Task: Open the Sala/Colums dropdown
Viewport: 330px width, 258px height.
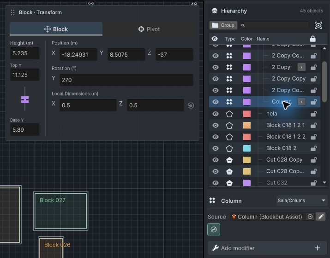Action: [x=301, y=201]
